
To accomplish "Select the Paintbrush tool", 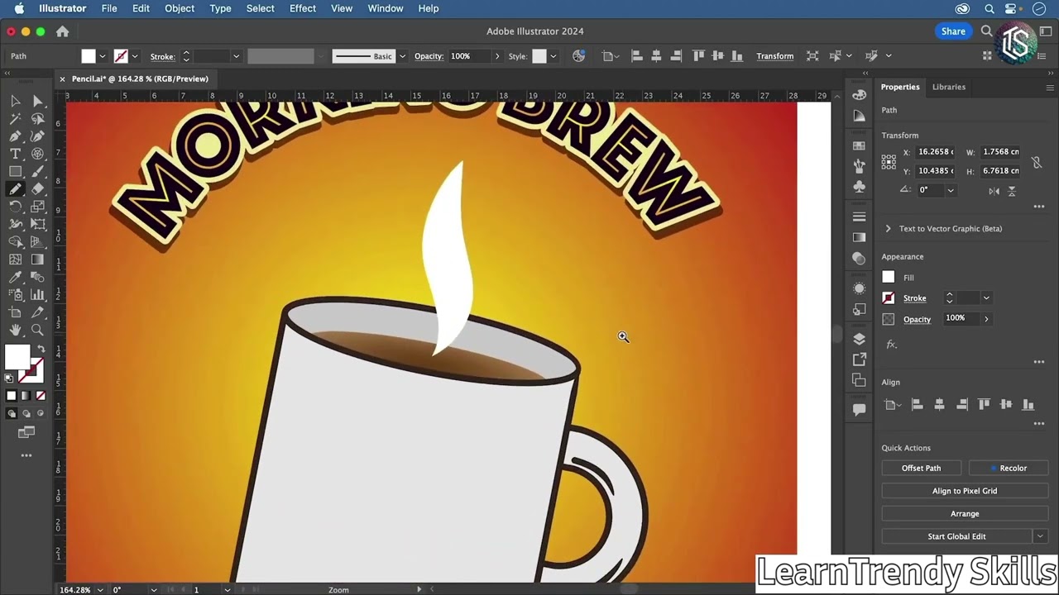I will pos(37,172).
